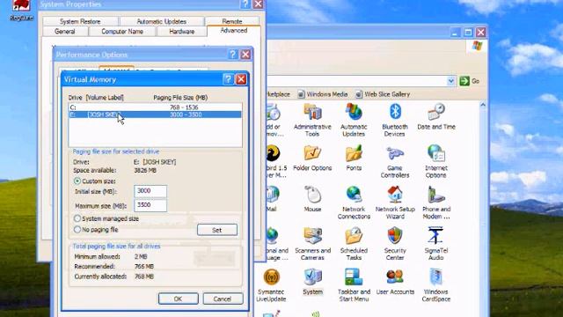Switch to Automatic Updates tab in System Properties

[x=161, y=21]
